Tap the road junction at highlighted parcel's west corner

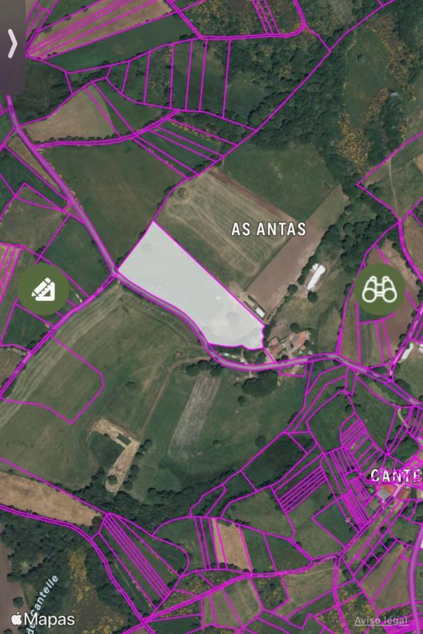pos(117,273)
